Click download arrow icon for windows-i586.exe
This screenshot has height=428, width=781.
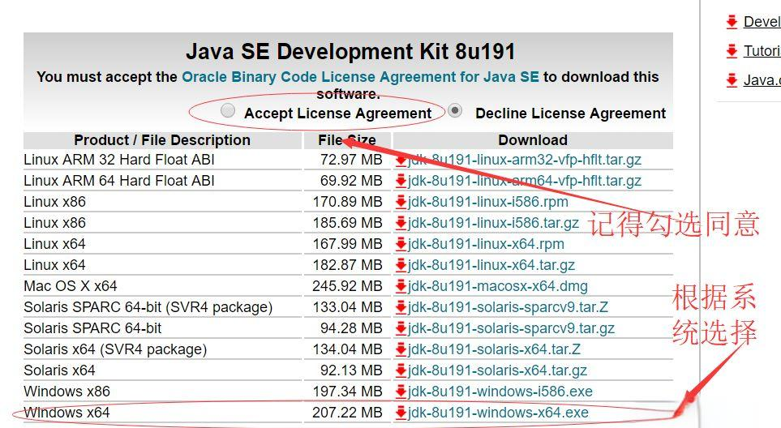[401, 392]
